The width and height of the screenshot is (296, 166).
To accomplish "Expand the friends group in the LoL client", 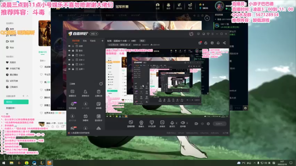I will [216, 20].
